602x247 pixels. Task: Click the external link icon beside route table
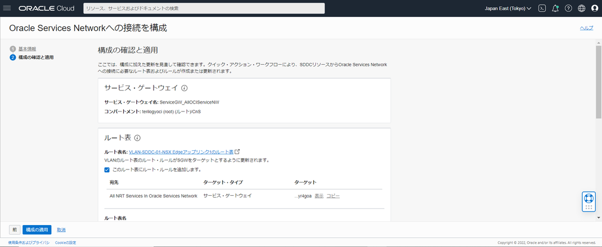(x=237, y=152)
